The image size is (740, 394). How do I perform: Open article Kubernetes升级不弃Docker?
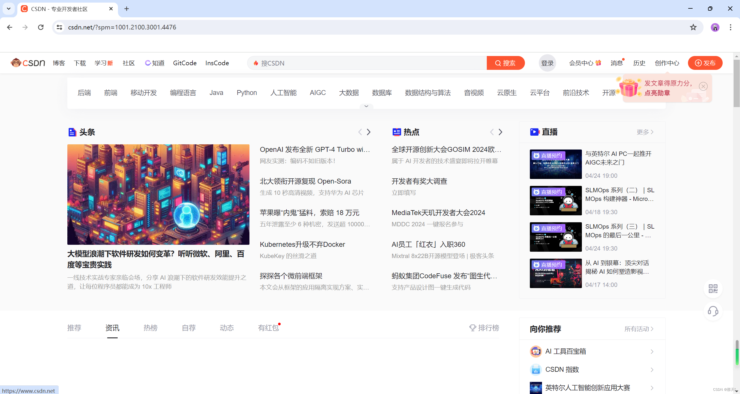[302, 244]
